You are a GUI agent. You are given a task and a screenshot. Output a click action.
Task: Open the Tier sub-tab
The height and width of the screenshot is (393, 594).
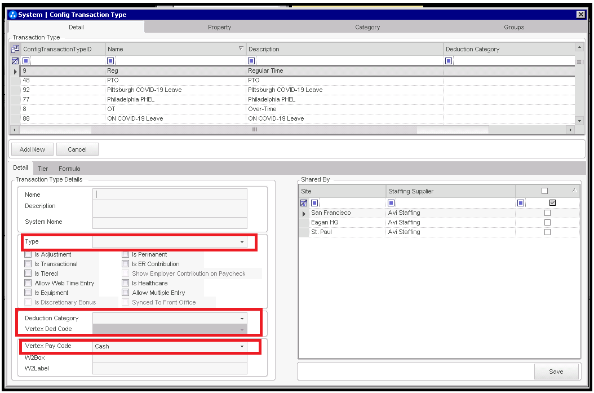pyautogui.click(x=43, y=169)
